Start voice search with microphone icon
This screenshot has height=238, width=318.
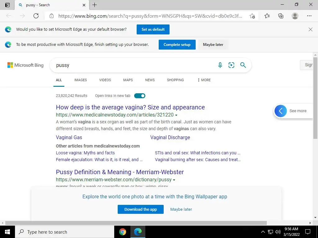coord(220,65)
